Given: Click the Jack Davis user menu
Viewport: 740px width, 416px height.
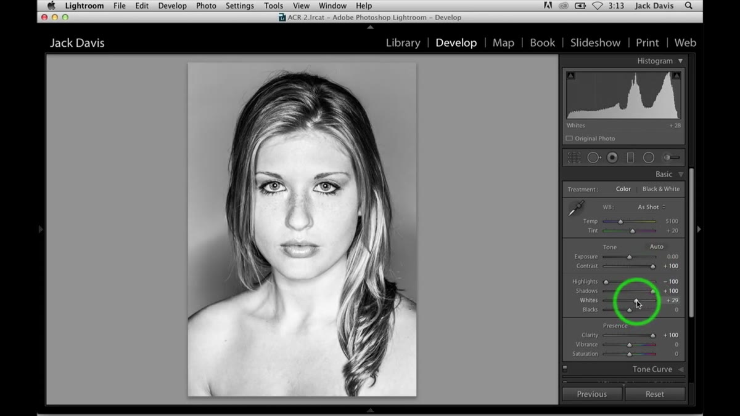Looking at the screenshot, I should pos(654,6).
